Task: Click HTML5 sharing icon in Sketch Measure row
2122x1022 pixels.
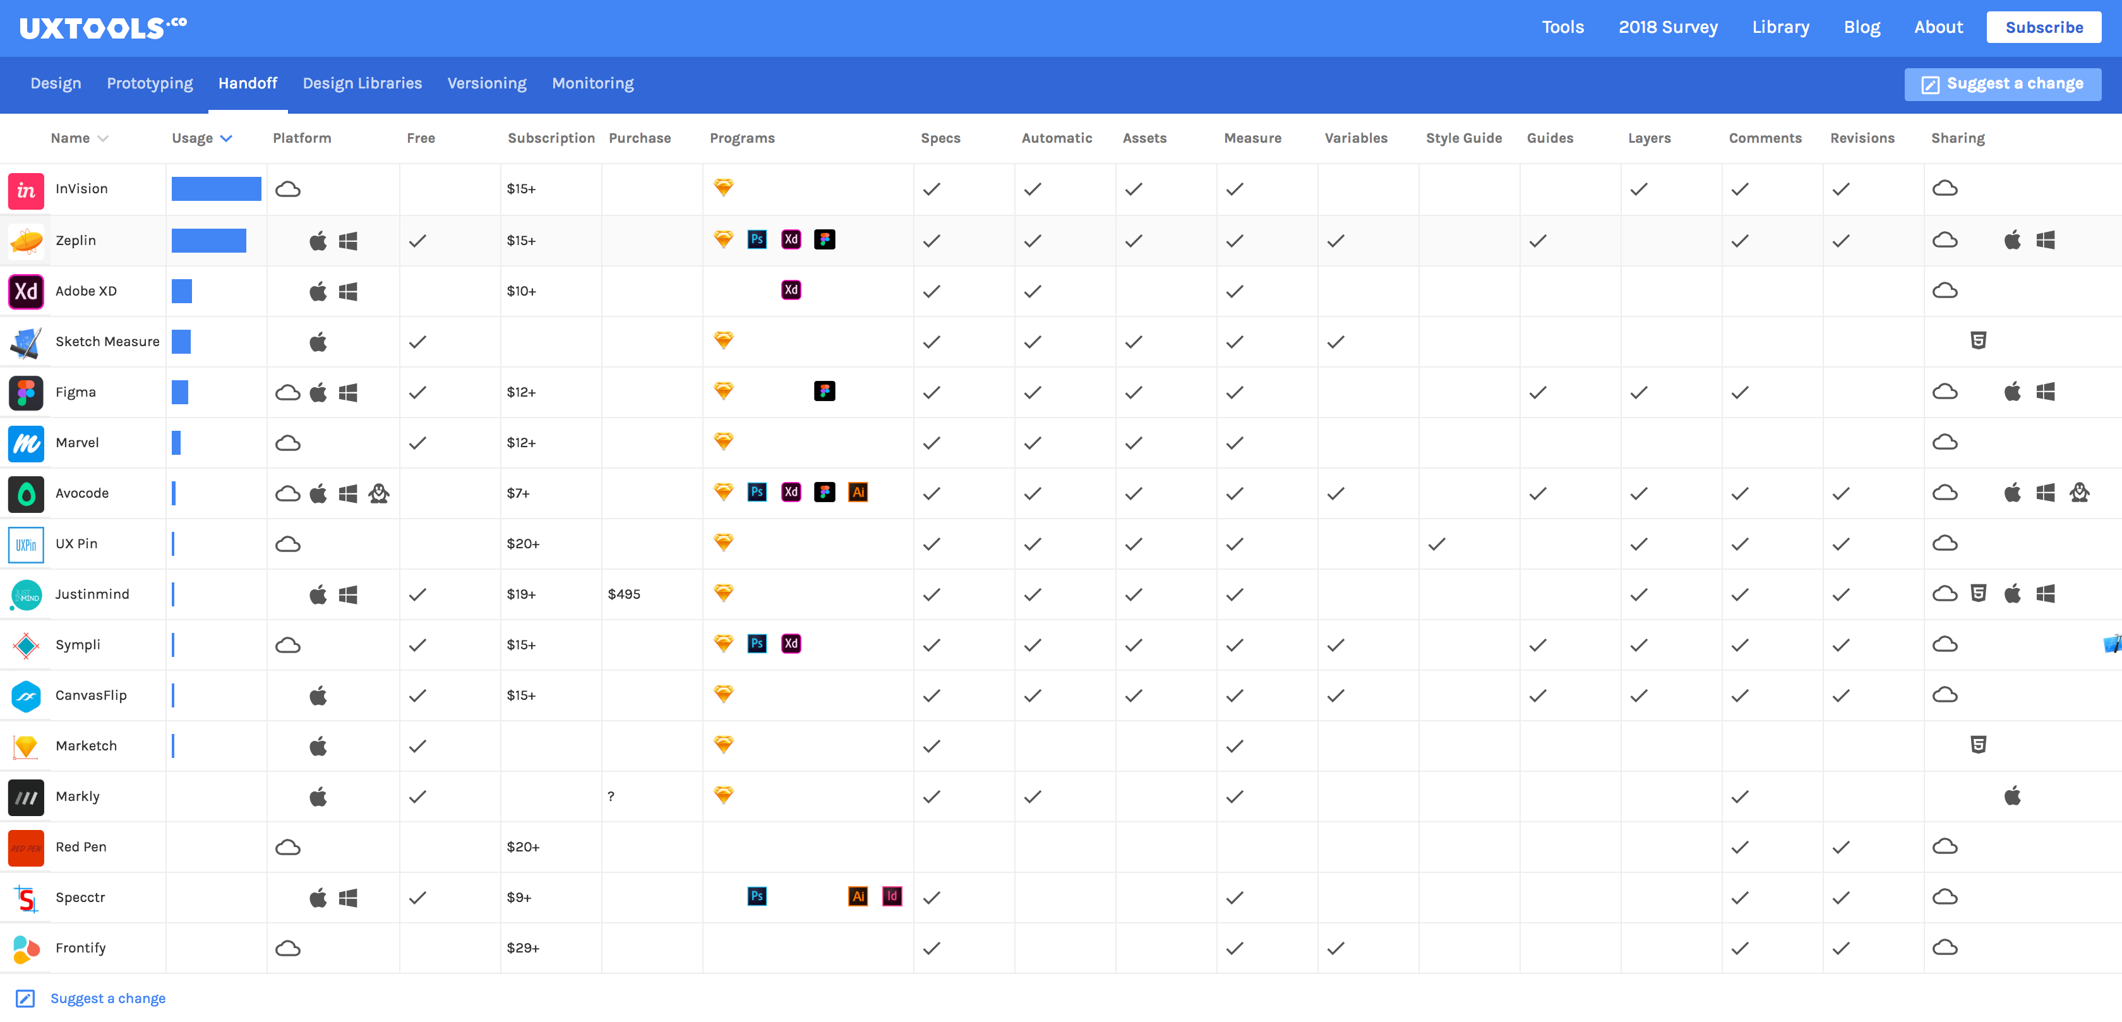Action: coord(1978,340)
